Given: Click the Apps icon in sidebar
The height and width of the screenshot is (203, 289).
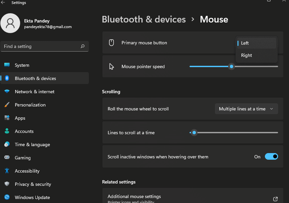Looking at the screenshot, I should tap(7, 118).
